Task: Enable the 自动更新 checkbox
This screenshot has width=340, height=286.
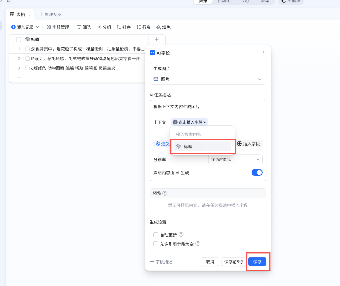Action: click(156, 234)
